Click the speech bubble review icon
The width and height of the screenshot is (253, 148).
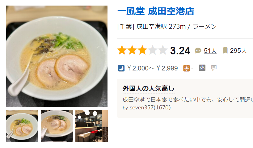(x=198, y=51)
